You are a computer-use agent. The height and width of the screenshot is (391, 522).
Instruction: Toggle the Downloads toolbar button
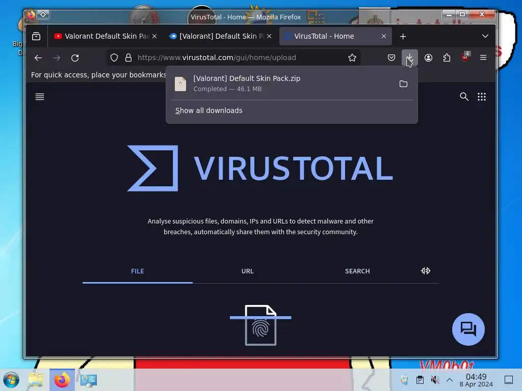tap(409, 58)
